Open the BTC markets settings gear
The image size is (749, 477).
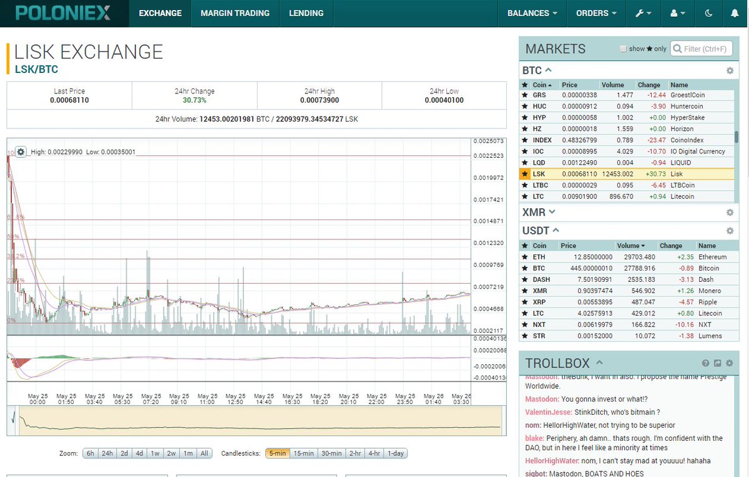[729, 70]
